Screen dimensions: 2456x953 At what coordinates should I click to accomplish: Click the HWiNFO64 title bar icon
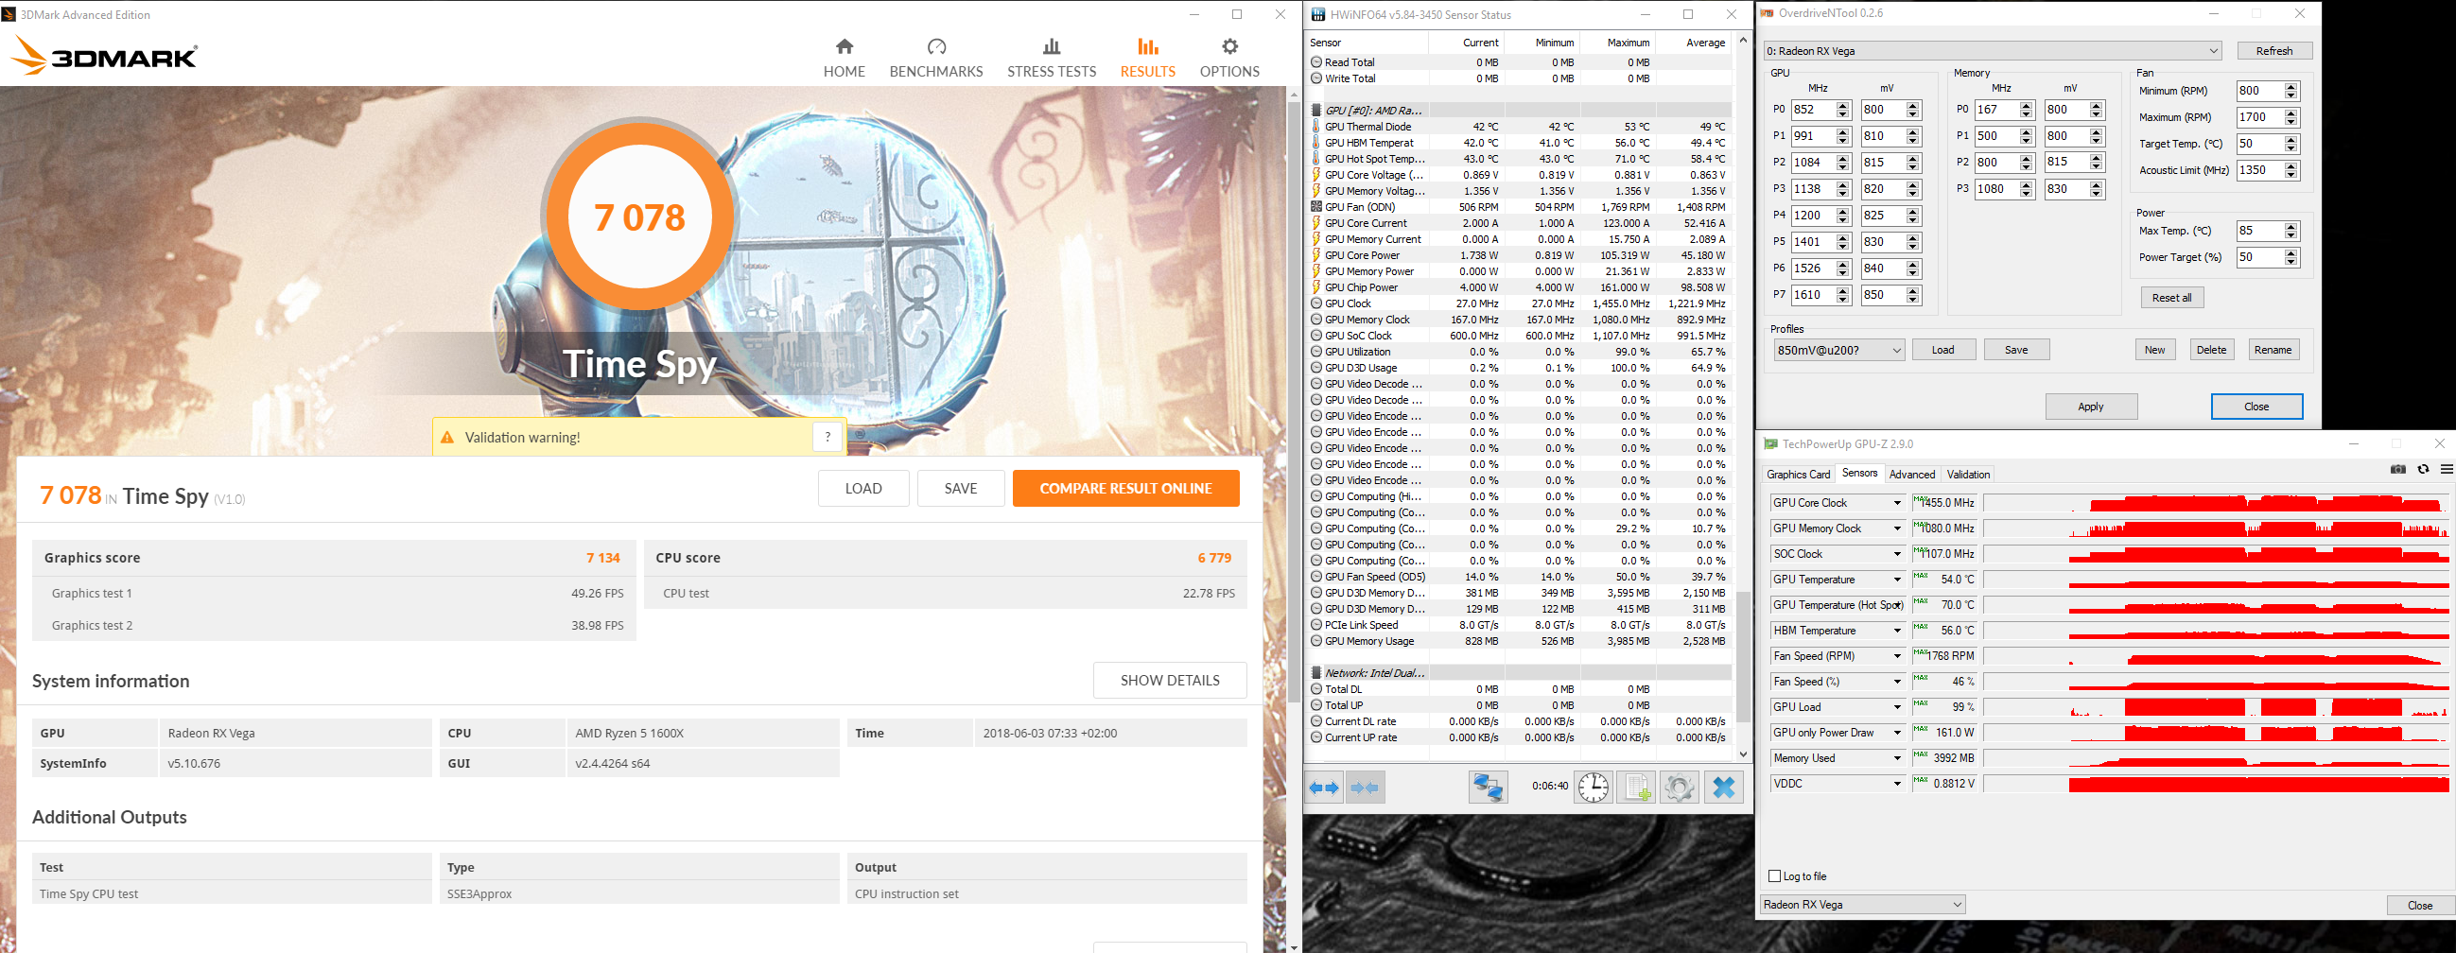(1317, 14)
